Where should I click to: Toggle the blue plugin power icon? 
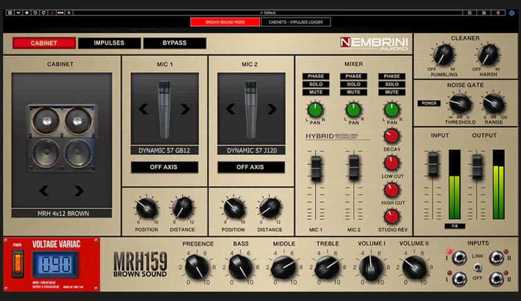512,12
